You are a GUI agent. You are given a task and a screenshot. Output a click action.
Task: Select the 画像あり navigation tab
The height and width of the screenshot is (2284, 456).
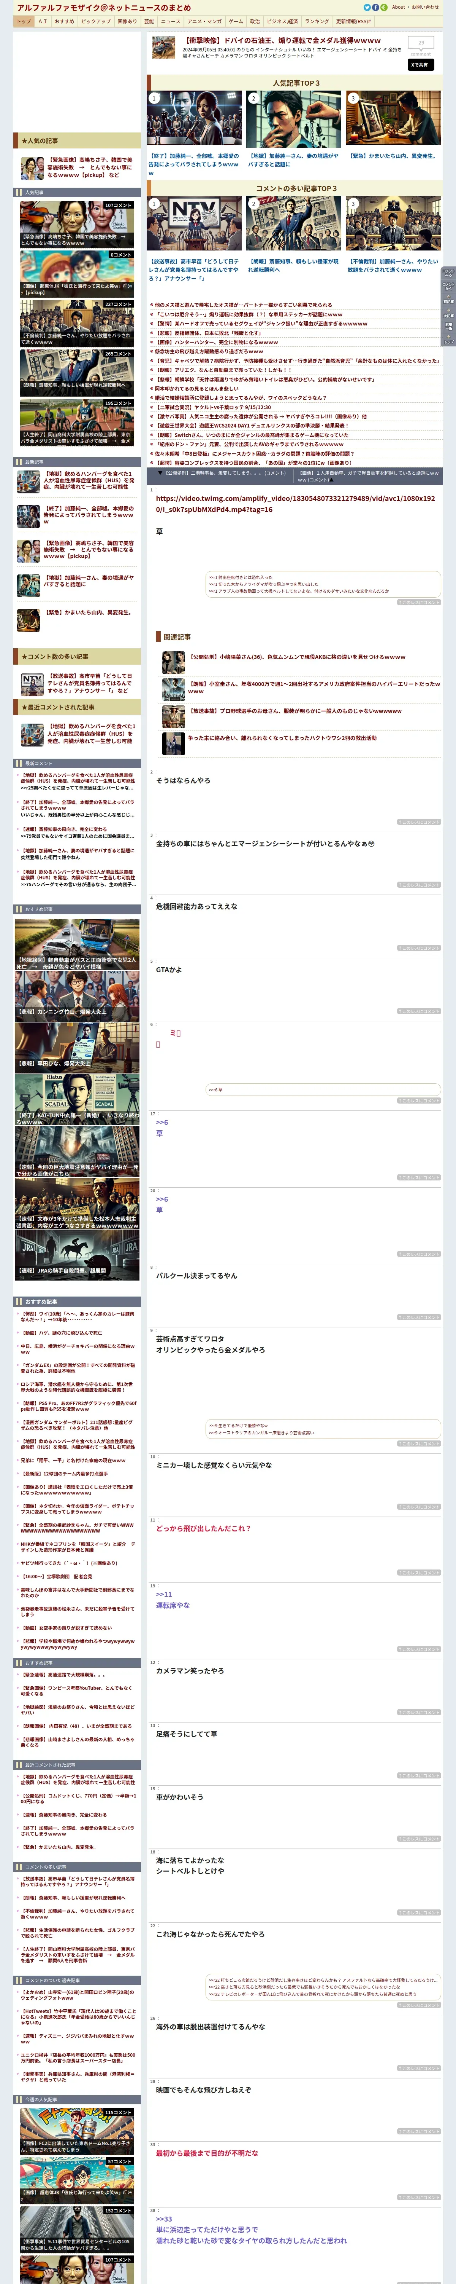point(128,21)
